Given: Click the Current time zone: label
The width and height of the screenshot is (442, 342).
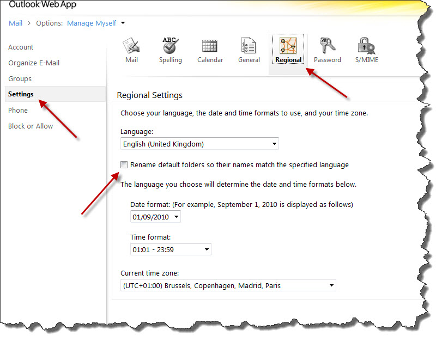Looking at the screenshot, I should click(150, 273).
